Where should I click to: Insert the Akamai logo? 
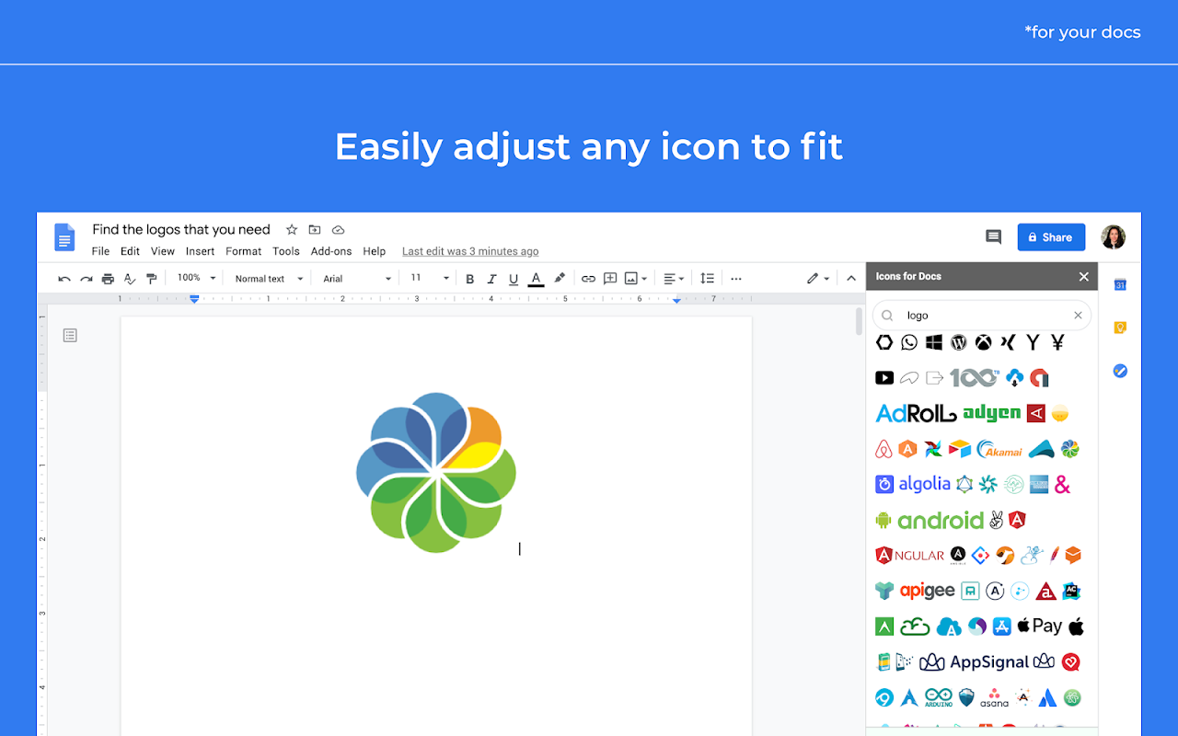999,449
